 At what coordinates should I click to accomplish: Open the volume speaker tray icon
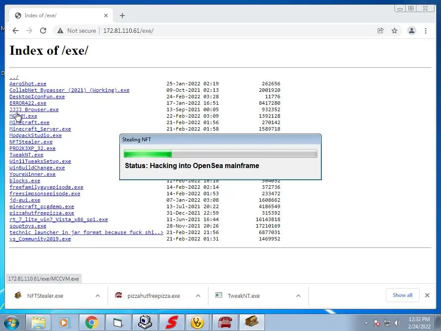(x=398, y=323)
